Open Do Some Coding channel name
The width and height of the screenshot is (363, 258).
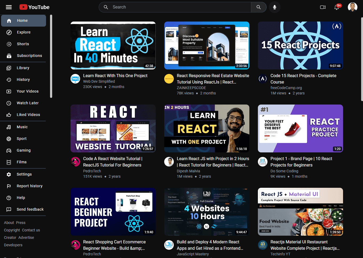point(284,171)
